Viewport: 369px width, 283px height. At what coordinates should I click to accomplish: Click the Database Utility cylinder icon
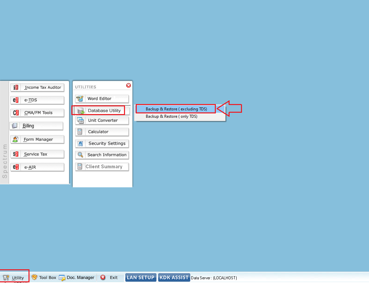[81, 111]
